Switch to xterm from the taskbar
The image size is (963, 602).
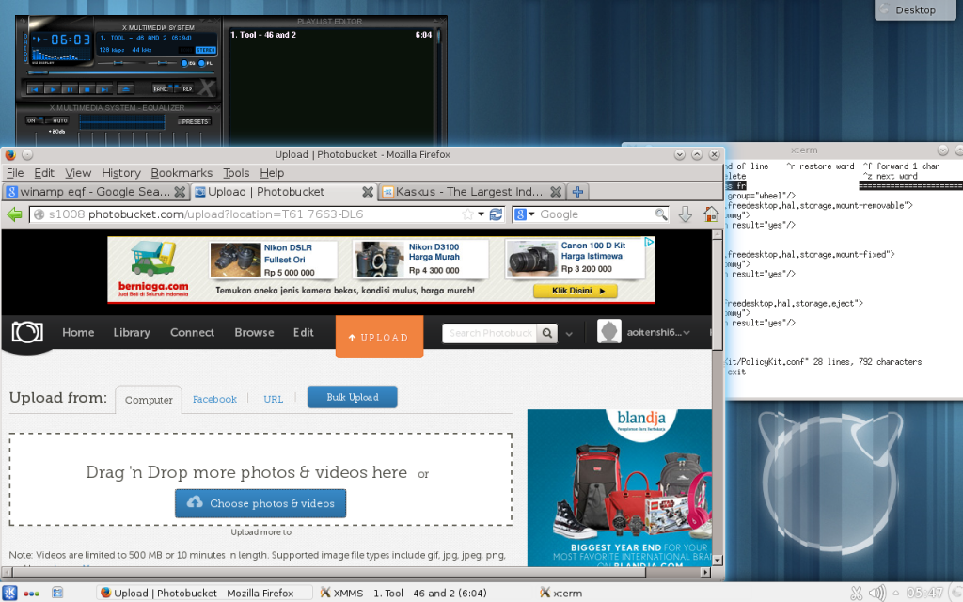tap(560, 593)
